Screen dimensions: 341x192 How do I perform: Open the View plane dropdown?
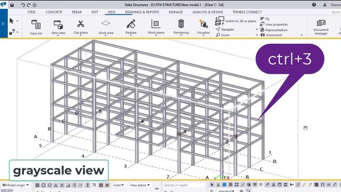pos(140,185)
